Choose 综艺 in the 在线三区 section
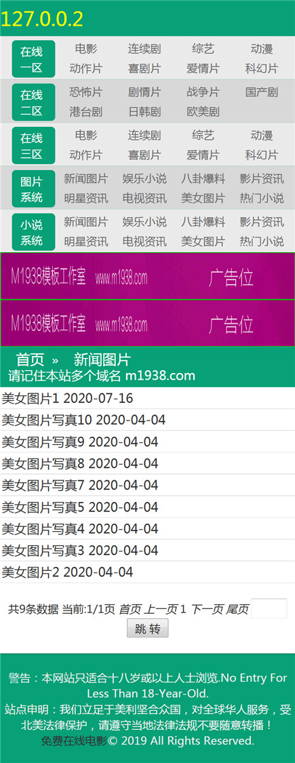This screenshot has width=295, height=763. (203, 136)
